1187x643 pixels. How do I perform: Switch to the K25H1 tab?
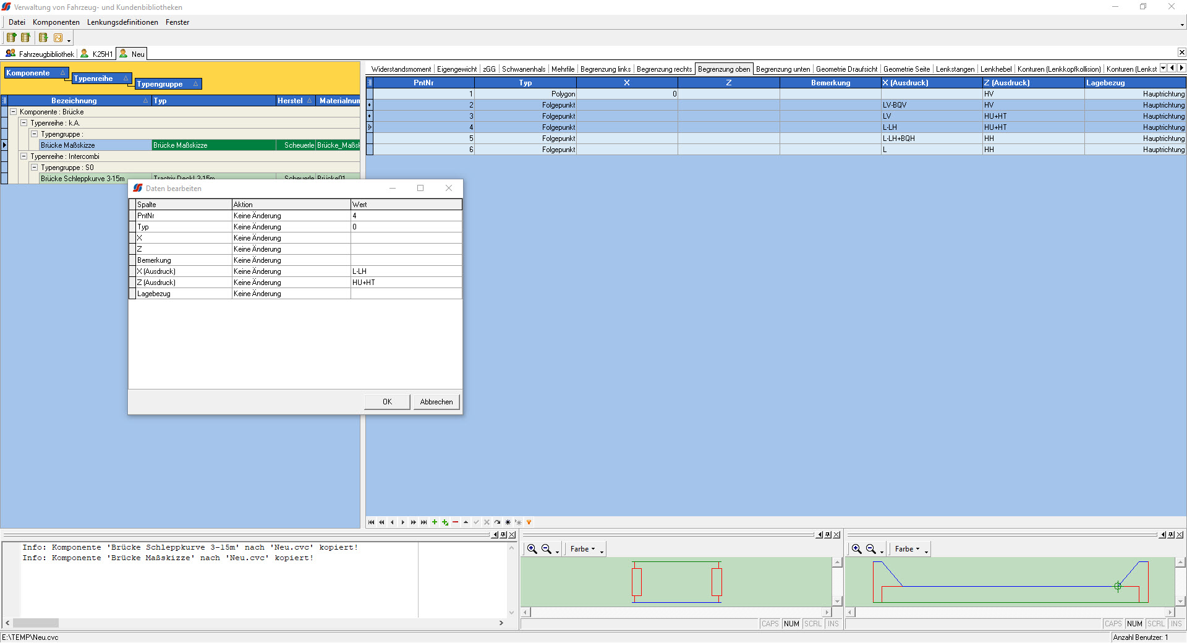[x=97, y=54]
